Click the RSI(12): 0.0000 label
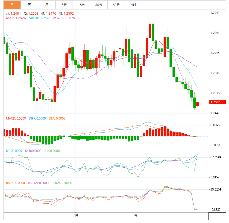Screen dimensions: 229x223 tap(38, 183)
